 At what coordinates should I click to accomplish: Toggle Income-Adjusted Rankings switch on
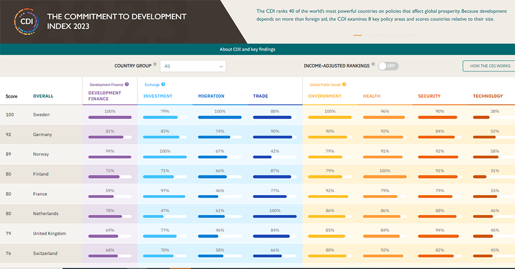coord(388,66)
